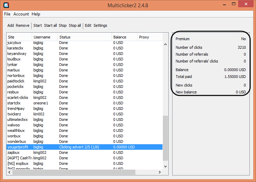The width and height of the screenshot is (256, 182).
Task: Select the [NG] expbux row
Action: [x=85, y=163]
